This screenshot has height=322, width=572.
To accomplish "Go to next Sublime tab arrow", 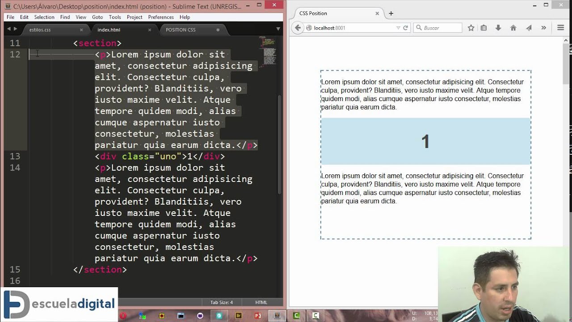I will [15, 29].
